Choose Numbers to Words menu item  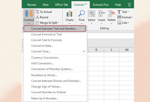55,75
